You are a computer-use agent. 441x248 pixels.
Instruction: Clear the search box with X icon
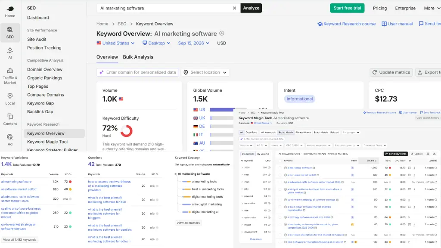click(x=234, y=8)
